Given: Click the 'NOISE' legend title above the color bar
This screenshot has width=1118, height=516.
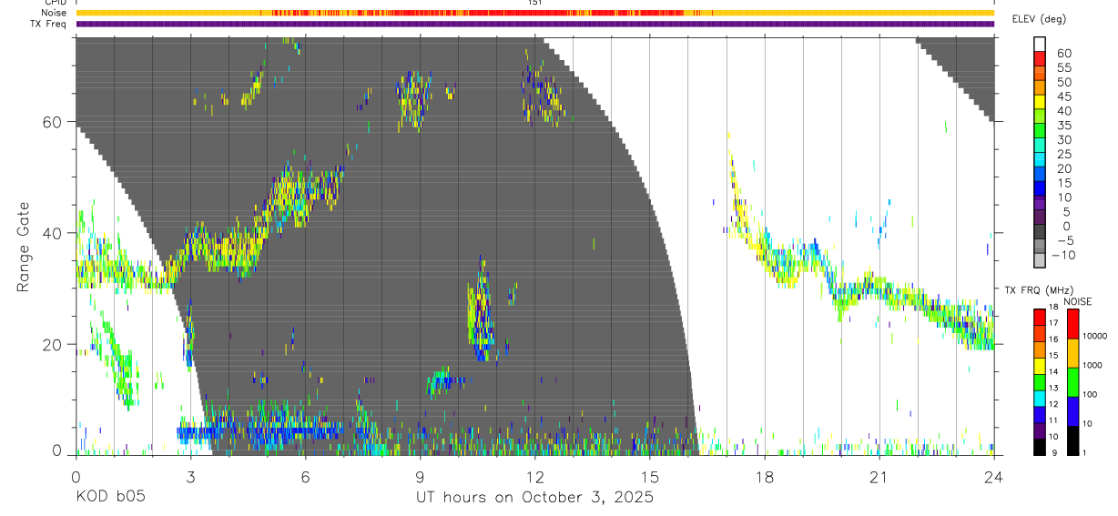Looking at the screenshot, I should coord(1078,301).
